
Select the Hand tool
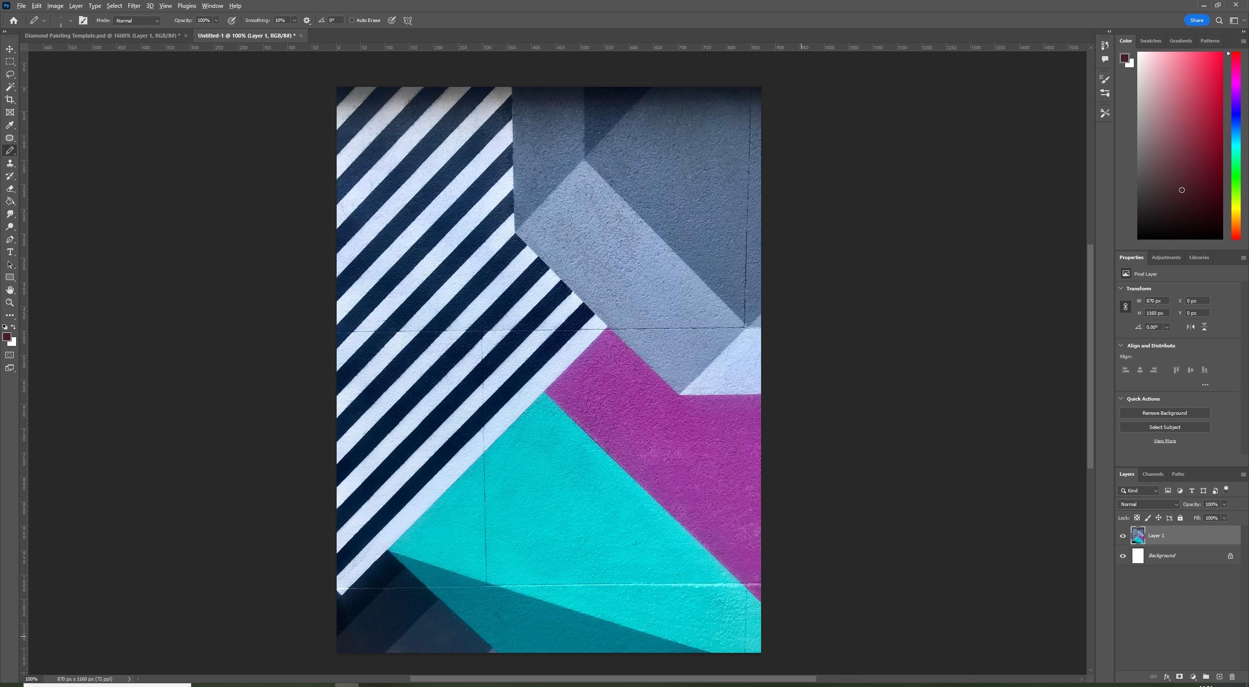[x=10, y=290]
